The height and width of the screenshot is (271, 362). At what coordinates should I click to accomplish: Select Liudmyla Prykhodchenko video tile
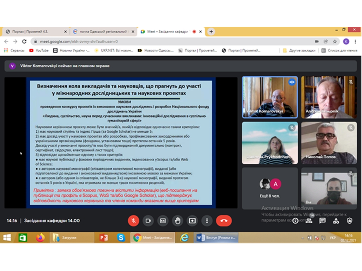[270, 143]
